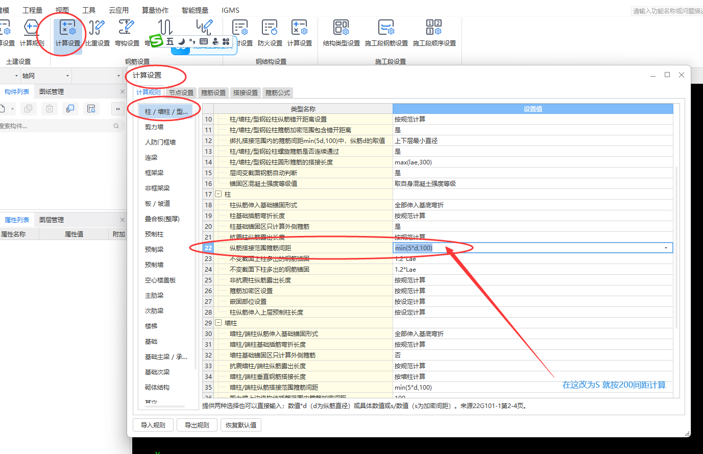This screenshot has width=703, height=454.
Task: Click row 14 value max(lae,300)
Action: coord(532,162)
